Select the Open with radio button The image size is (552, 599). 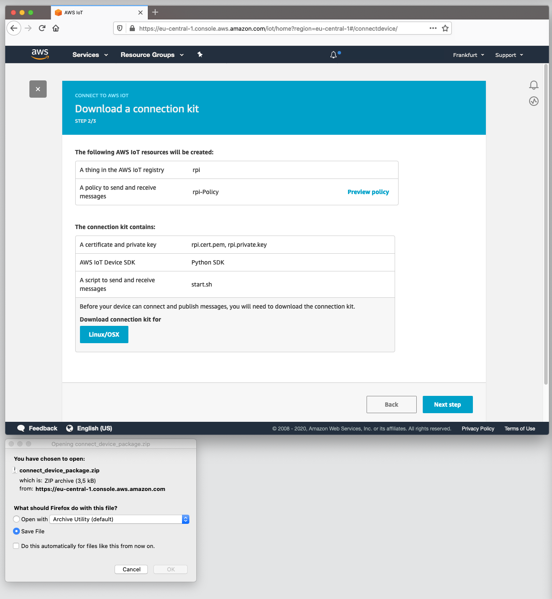point(16,519)
